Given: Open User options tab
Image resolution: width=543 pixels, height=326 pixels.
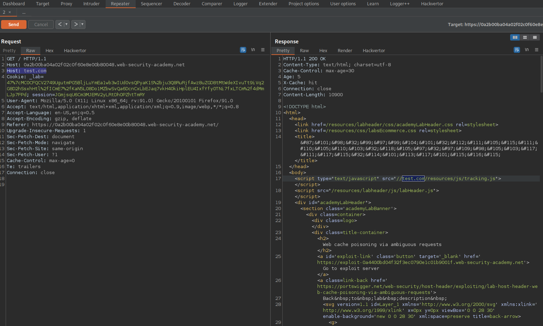Looking at the screenshot, I should point(343,4).
